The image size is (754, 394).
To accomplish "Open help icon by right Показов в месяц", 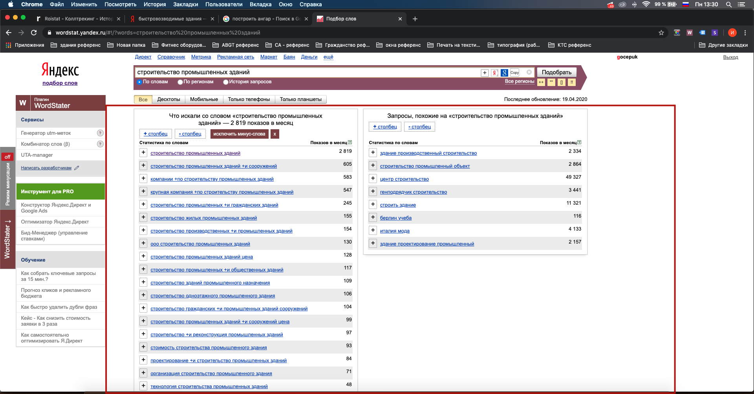I will coord(579,143).
